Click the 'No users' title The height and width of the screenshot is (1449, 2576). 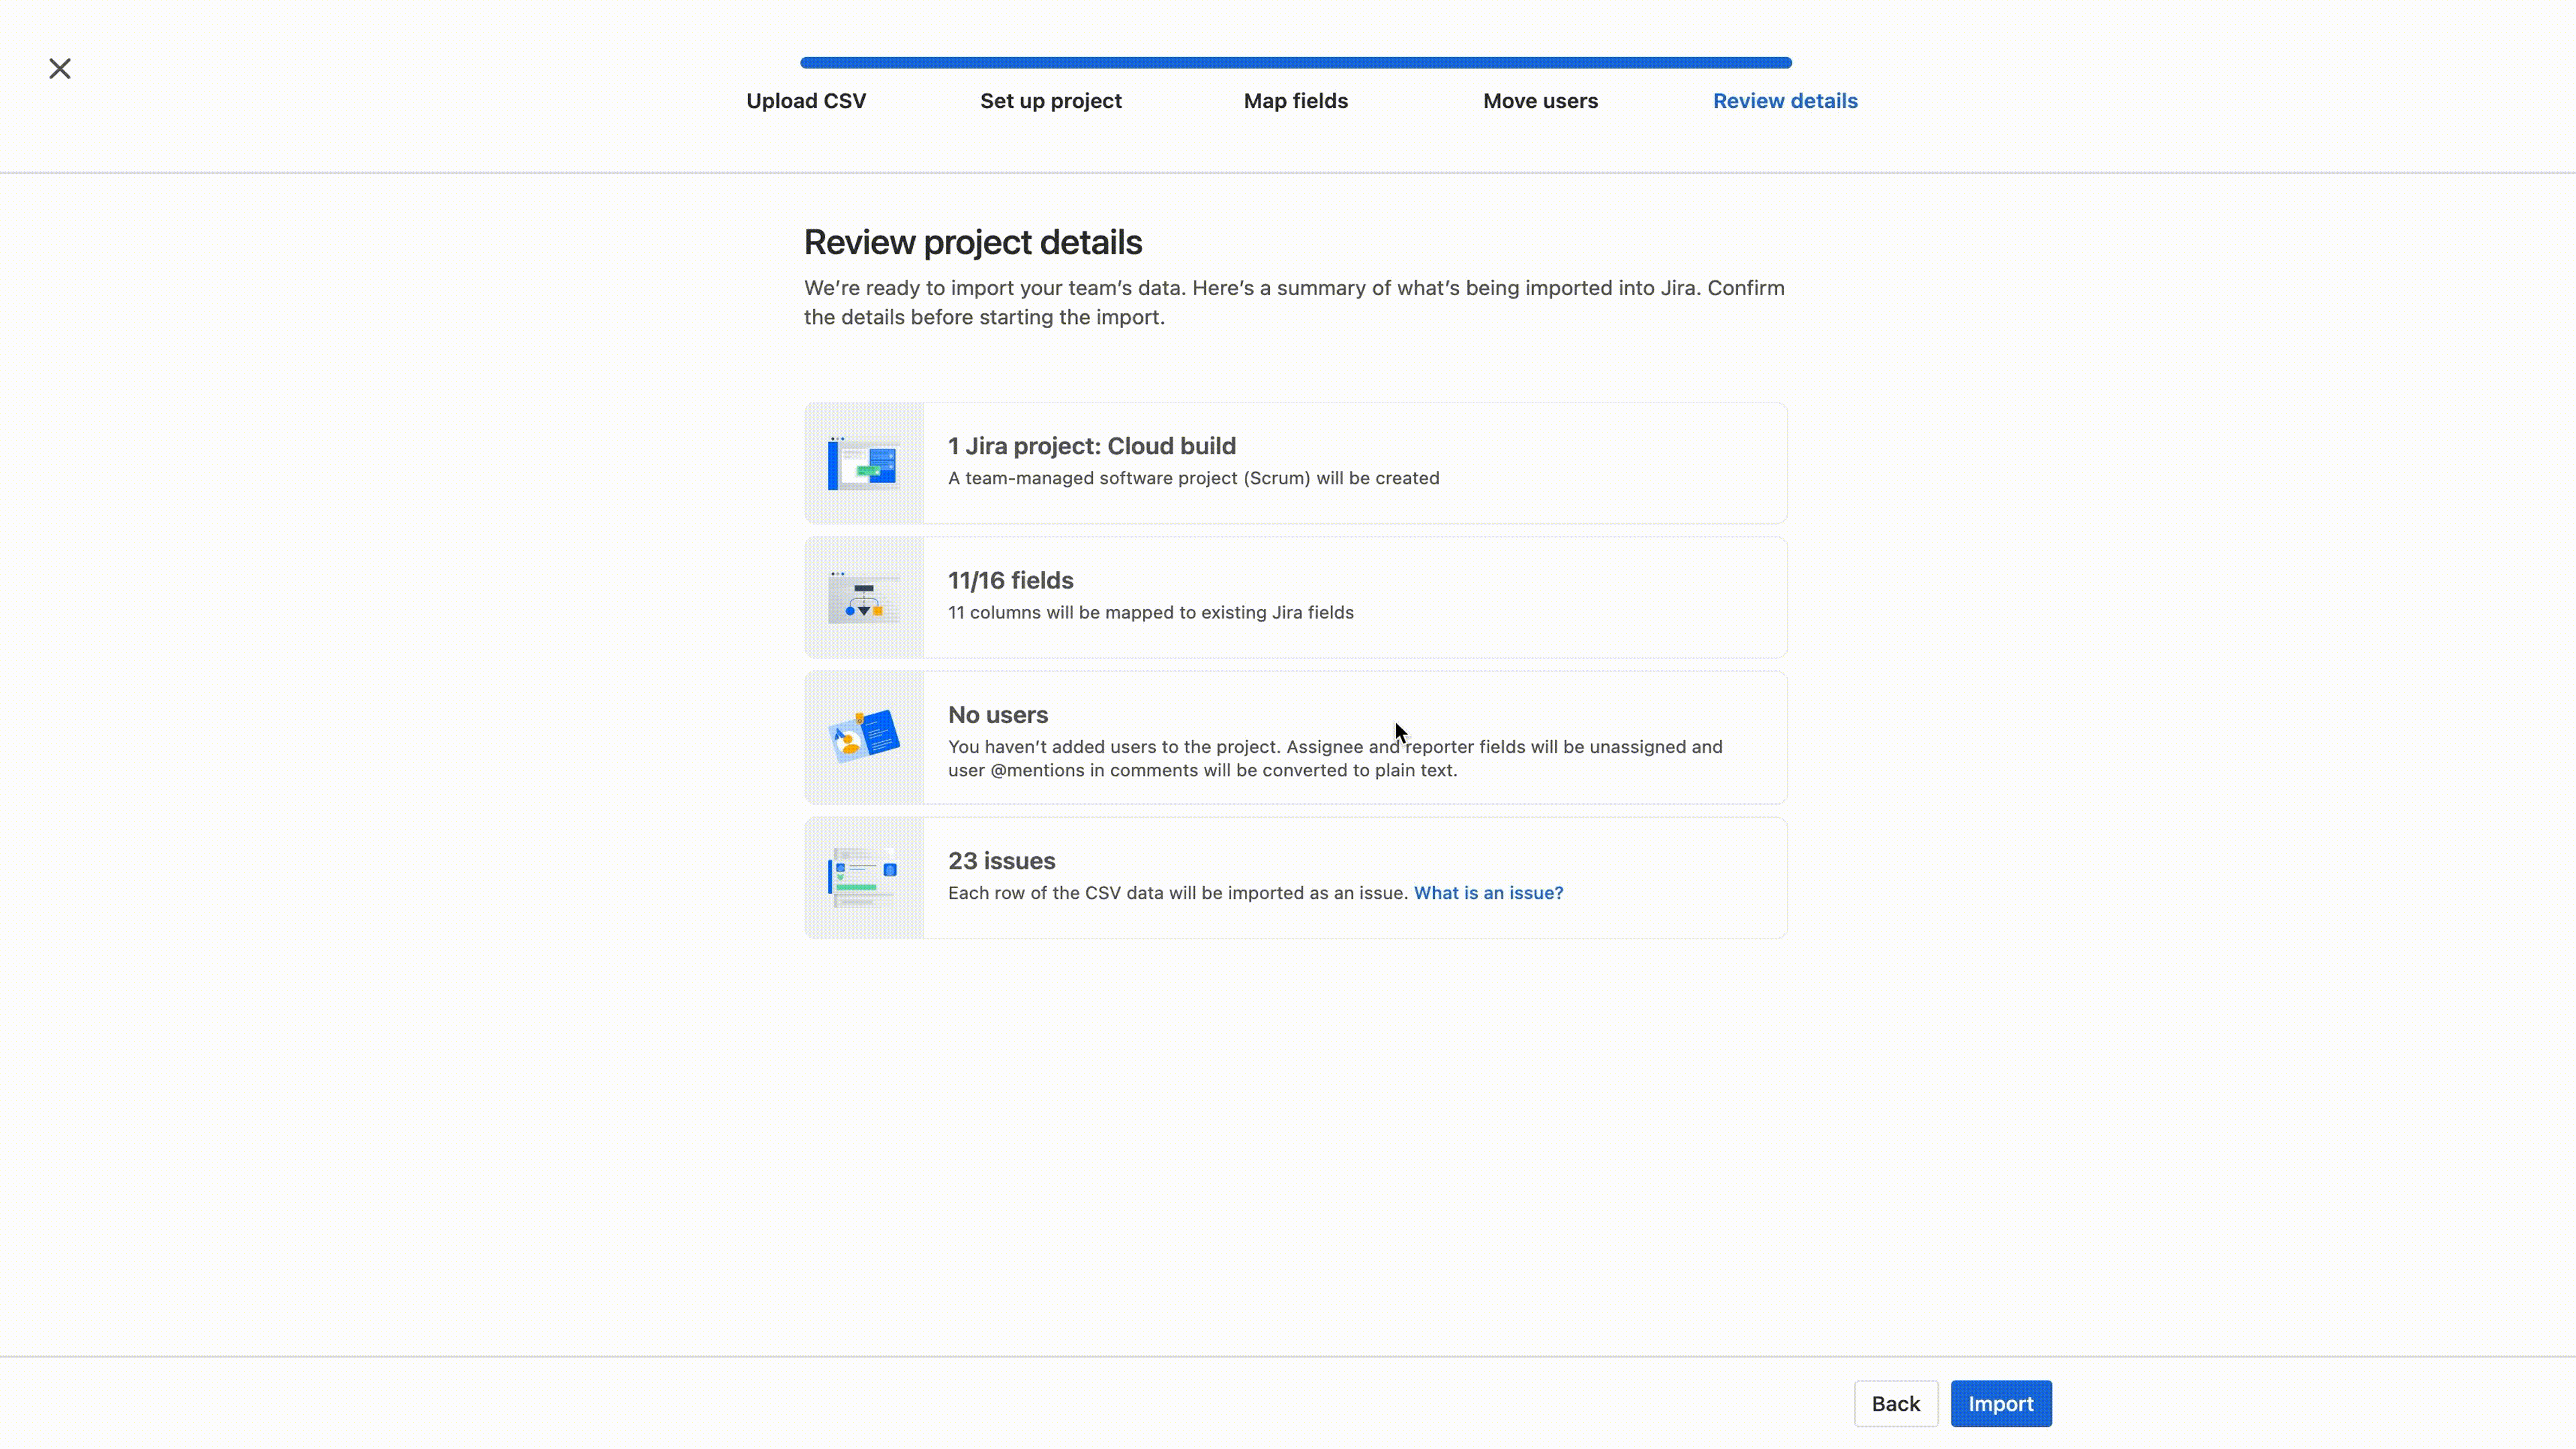coord(998,715)
